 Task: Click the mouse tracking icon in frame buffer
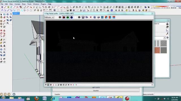[x=94, y=17]
